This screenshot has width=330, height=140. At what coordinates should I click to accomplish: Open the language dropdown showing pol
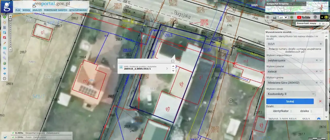pos(284,17)
